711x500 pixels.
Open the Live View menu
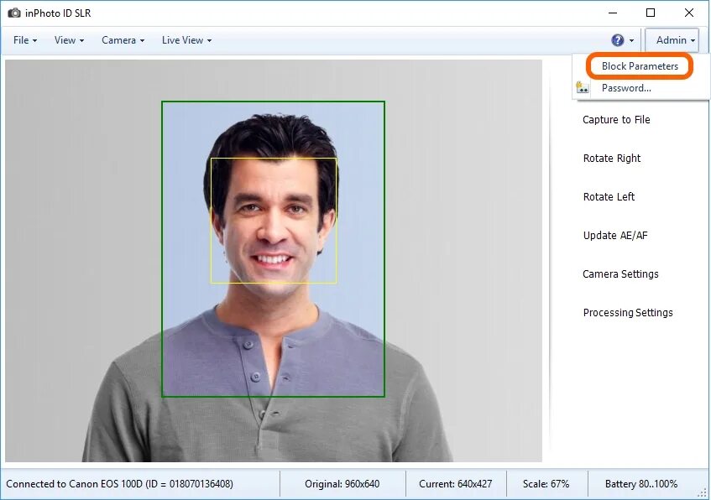[186, 40]
